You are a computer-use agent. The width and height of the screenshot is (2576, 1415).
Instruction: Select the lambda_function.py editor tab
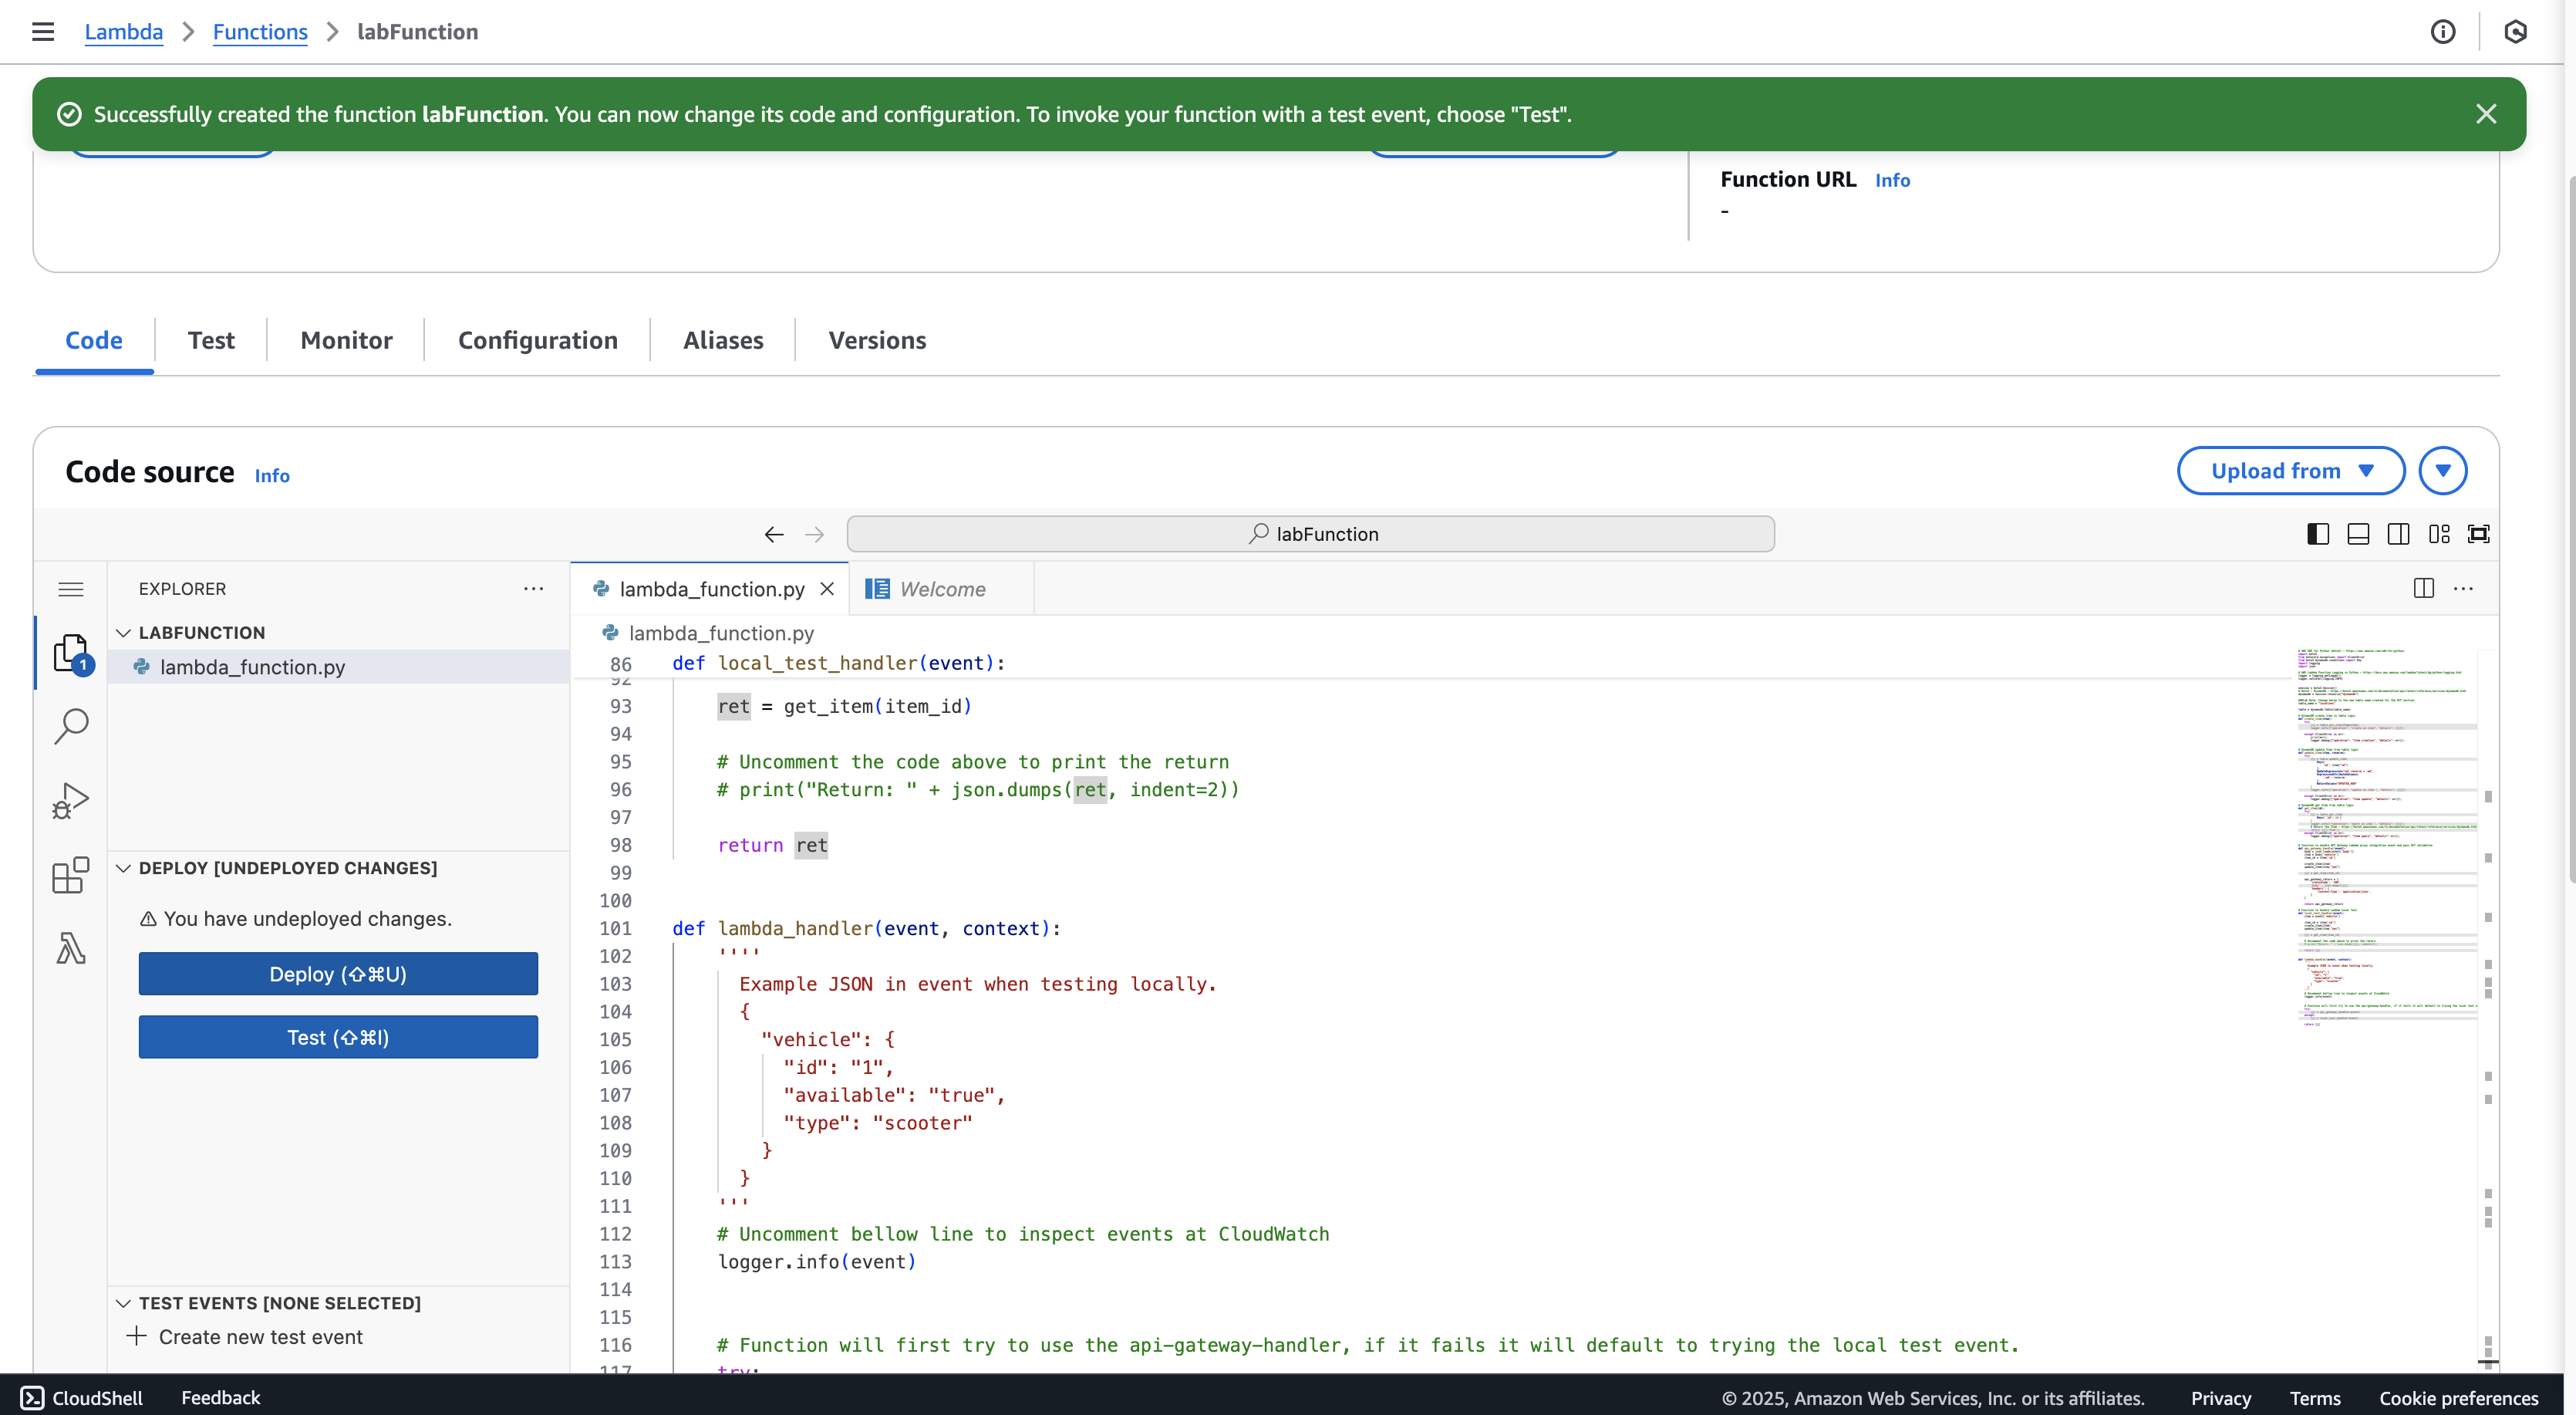(710, 589)
